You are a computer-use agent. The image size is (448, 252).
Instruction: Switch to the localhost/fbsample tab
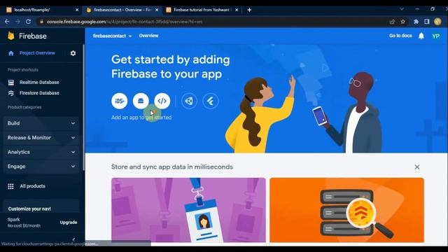[42, 10]
